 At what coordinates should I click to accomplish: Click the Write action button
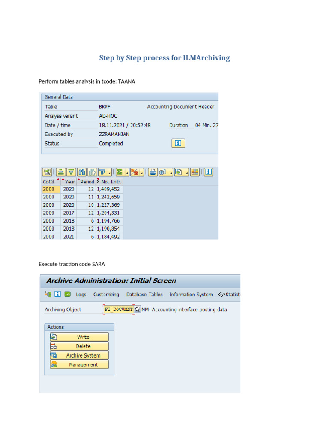tap(79, 337)
